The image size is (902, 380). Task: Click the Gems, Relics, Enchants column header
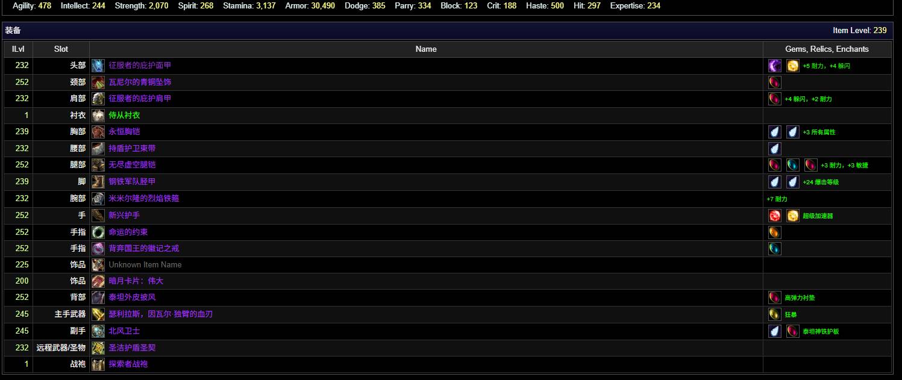click(x=827, y=49)
